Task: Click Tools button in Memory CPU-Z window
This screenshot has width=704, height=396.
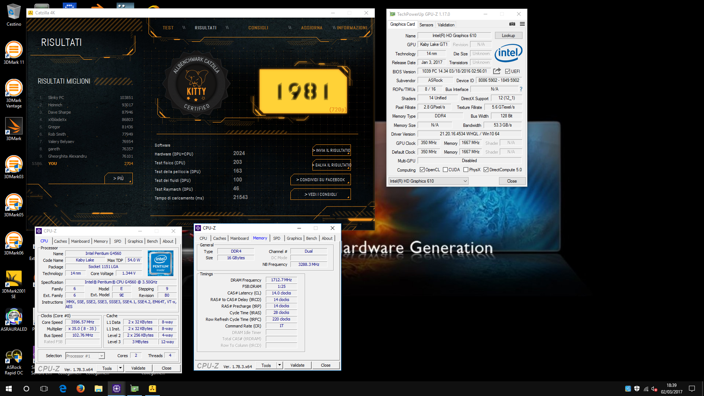Action: 266,365
